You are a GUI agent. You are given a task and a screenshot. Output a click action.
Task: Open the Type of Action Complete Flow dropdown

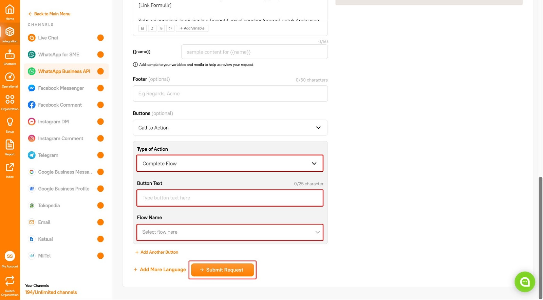[x=230, y=164]
